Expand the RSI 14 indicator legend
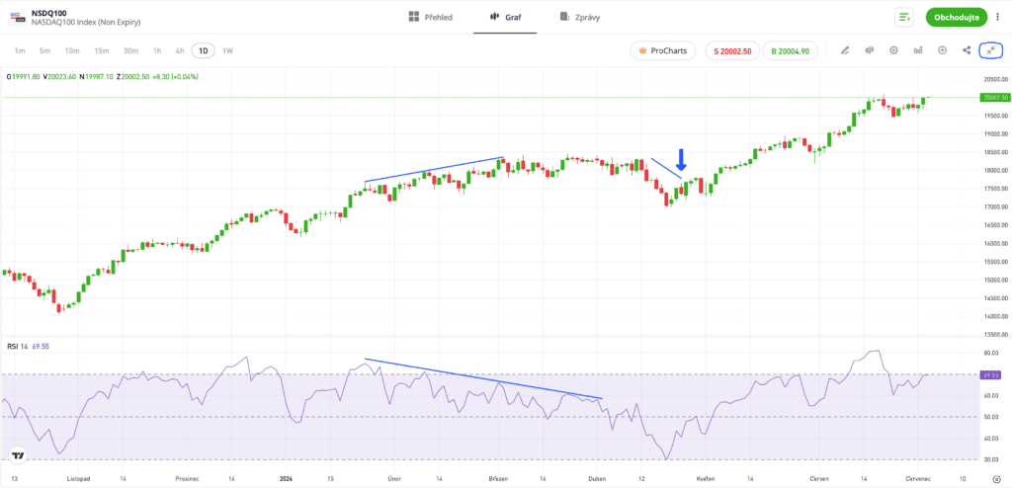Image resolution: width=1012 pixels, height=488 pixels. pyautogui.click(x=29, y=346)
